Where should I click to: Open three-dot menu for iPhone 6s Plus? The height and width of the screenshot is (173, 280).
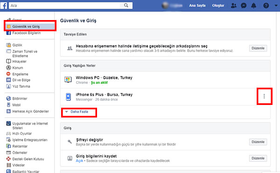[x=264, y=97]
